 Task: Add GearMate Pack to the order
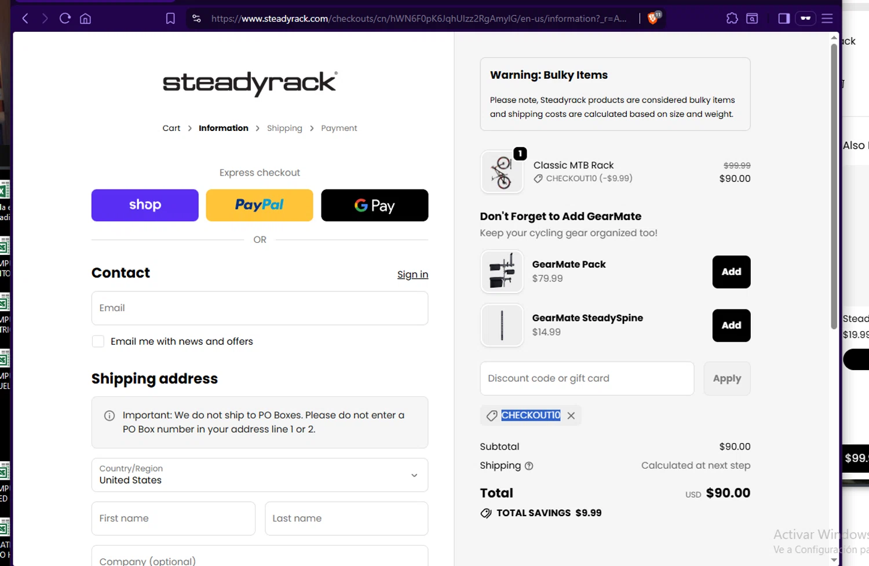point(731,272)
